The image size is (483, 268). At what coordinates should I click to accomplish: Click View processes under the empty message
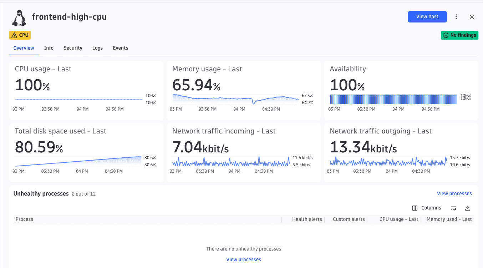244,260
